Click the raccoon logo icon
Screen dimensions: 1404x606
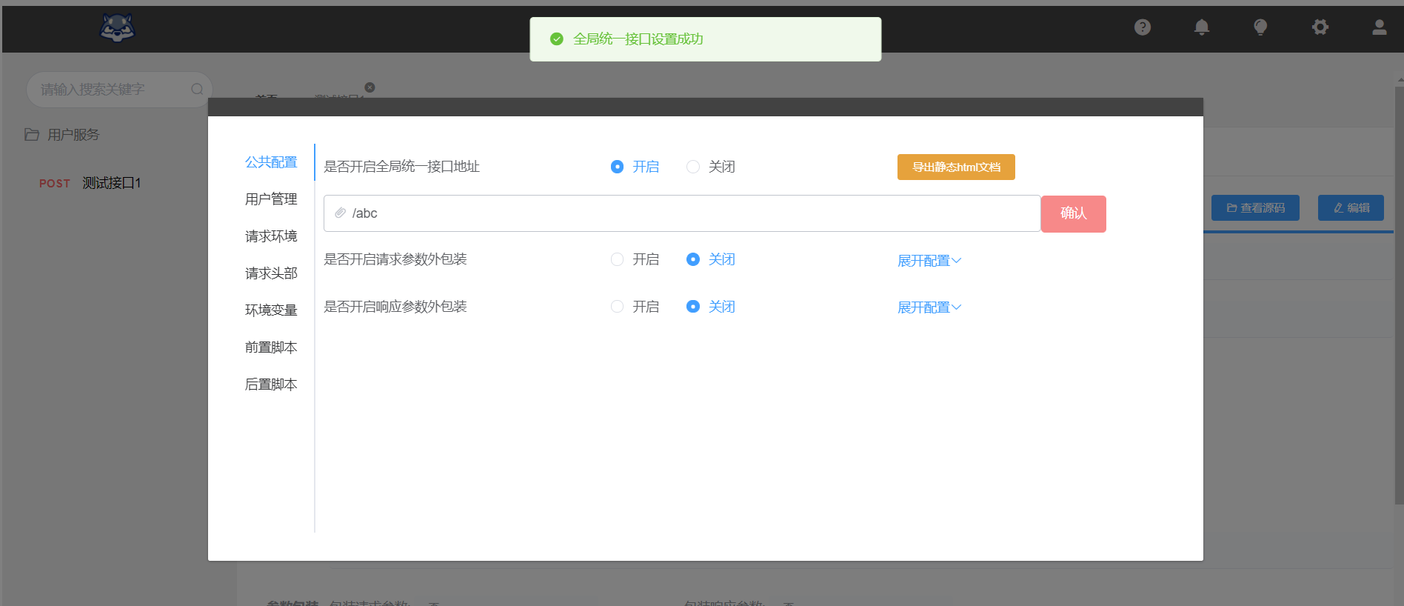click(x=117, y=28)
